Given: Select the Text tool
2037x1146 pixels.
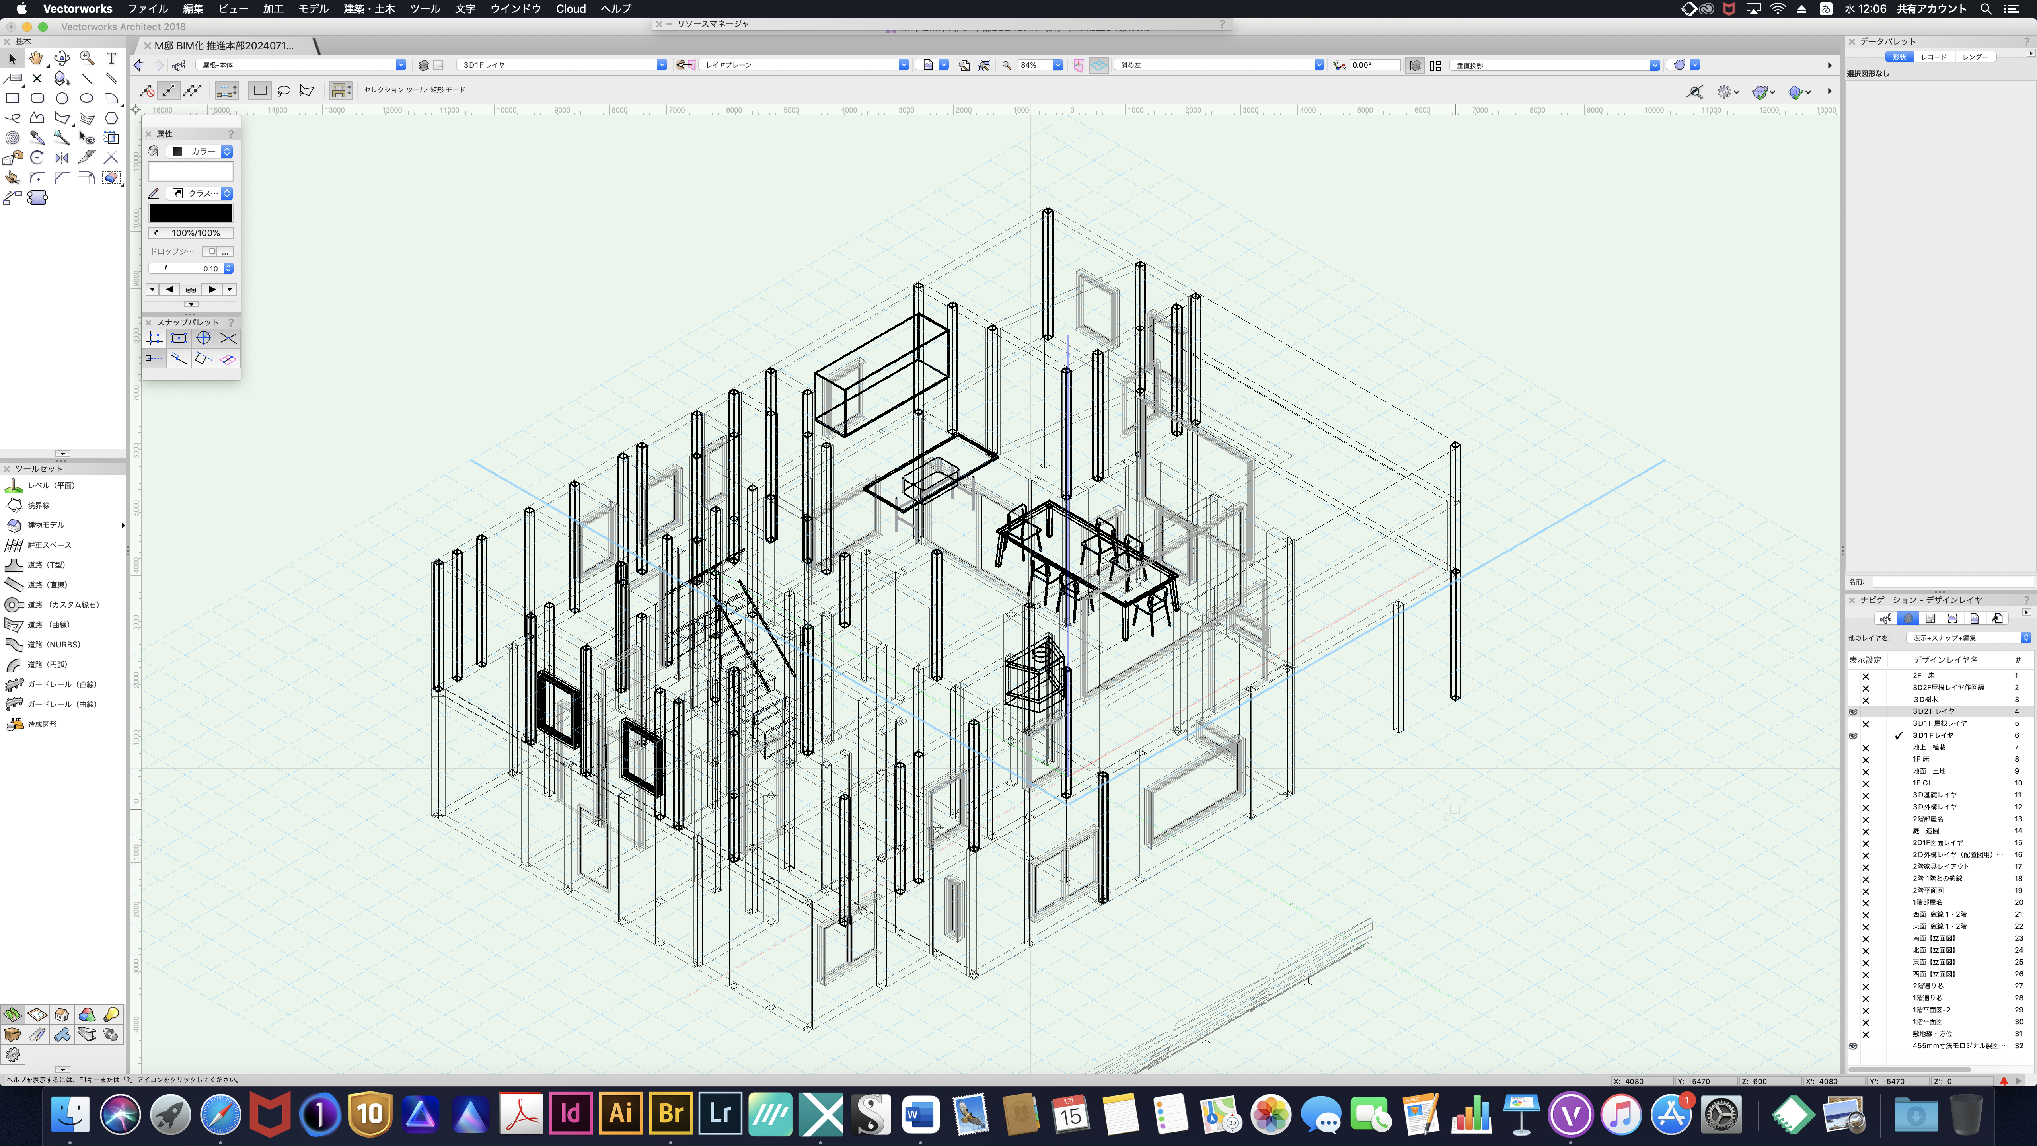Looking at the screenshot, I should 111,58.
